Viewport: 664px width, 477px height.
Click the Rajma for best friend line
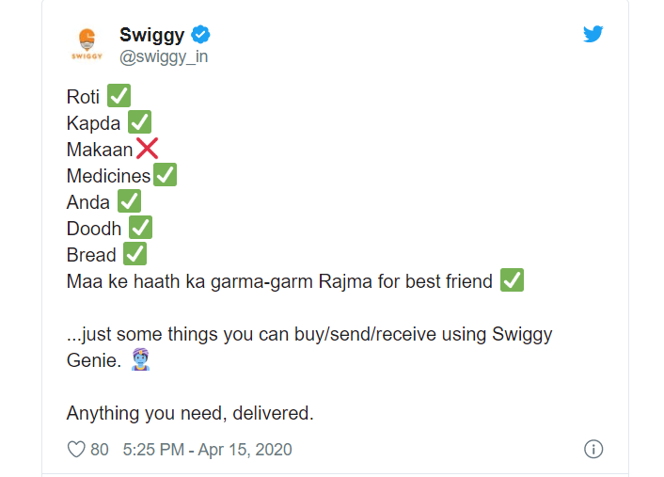(279, 281)
